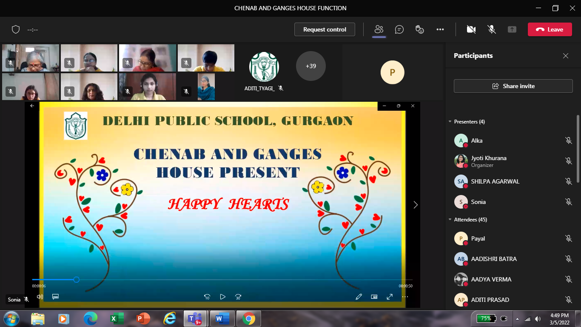
Task: Click mic icon next to SHILPA AGARWAL
Action: 569,181
